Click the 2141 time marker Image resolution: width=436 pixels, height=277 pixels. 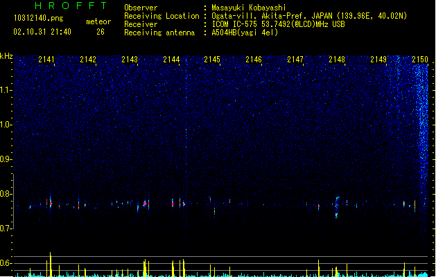(46, 60)
